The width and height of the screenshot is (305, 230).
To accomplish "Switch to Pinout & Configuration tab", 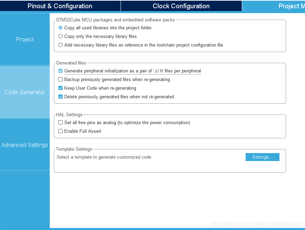I will (60, 6).
